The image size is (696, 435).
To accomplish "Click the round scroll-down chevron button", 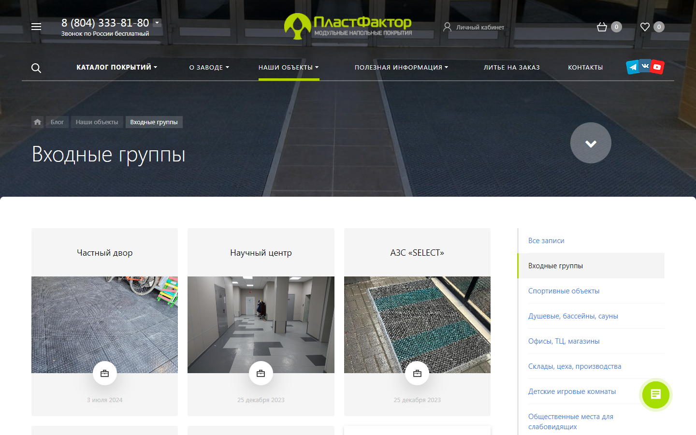I will click(591, 143).
